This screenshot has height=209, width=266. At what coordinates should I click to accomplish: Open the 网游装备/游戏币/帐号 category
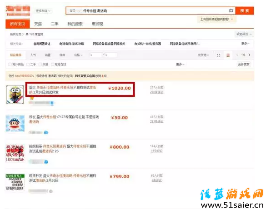coord(185,44)
